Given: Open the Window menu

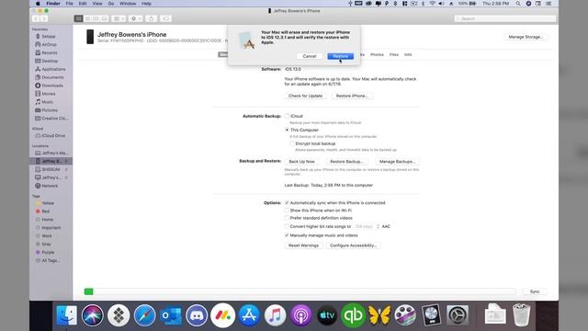Looking at the screenshot, I should pos(128,4).
